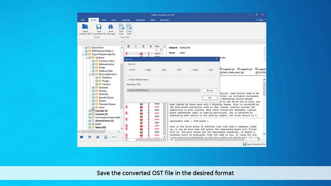Switch to Mail view in bottom navigation

pyautogui.click(x=81, y=137)
